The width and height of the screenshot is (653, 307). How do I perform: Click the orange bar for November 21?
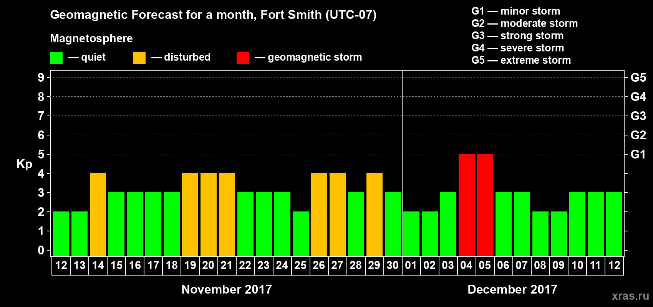point(227,215)
